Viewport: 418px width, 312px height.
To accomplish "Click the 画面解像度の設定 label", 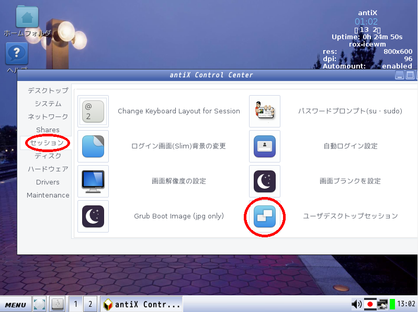I will tap(179, 181).
